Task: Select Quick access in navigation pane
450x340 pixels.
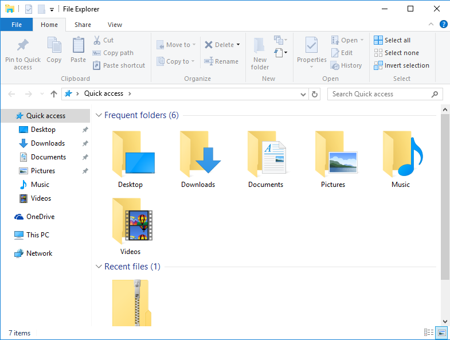Action: (x=46, y=116)
